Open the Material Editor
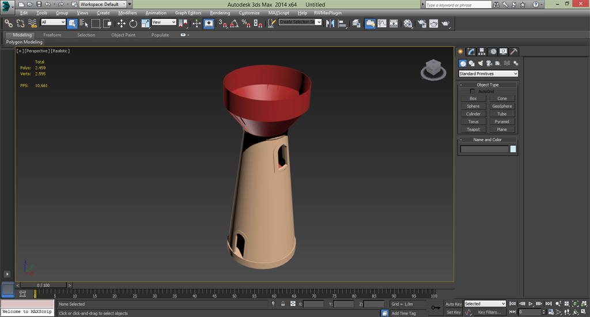Image resolution: width=590 pixels, height=317 pixels. click(408, 24)
